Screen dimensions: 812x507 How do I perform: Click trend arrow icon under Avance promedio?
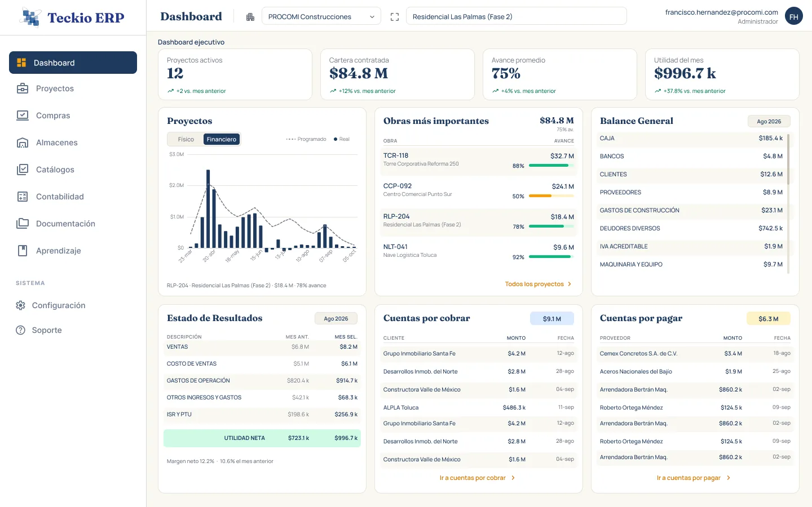click(495, 91)
